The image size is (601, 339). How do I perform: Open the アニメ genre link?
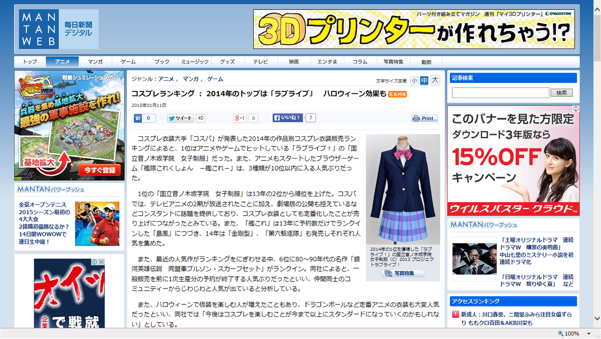pos(166,79)
